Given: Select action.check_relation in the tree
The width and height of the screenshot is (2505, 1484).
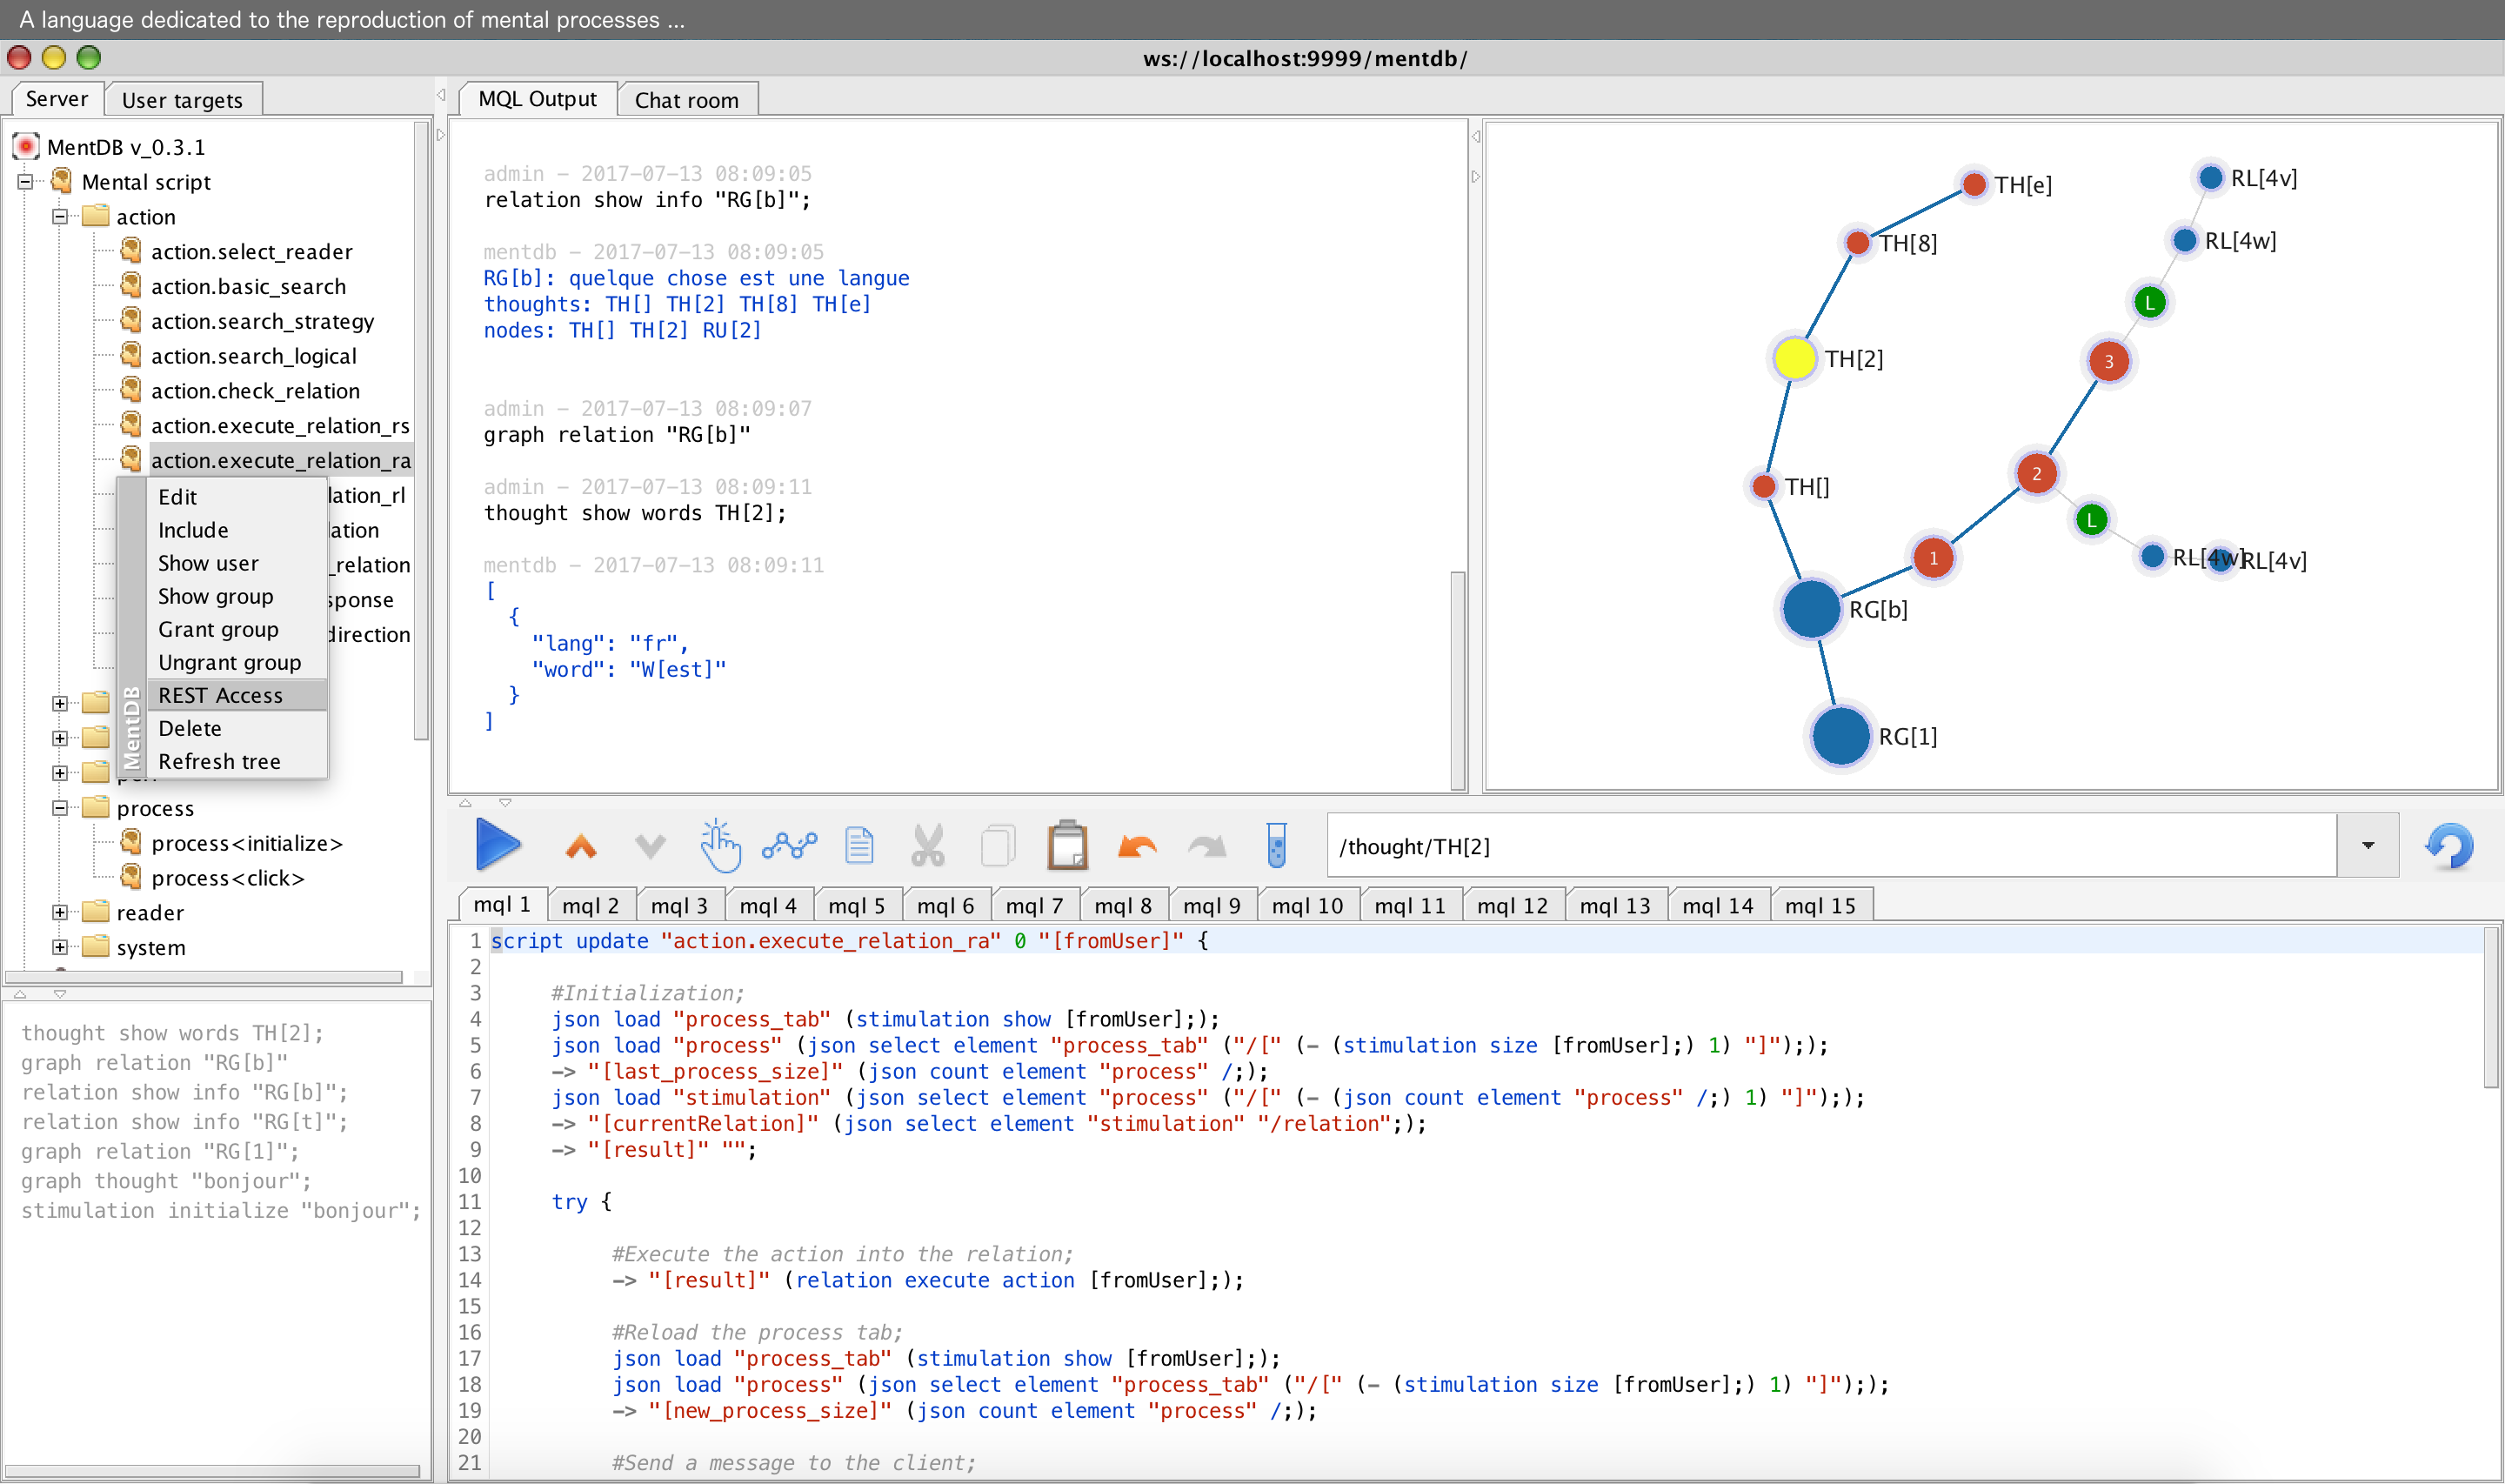Looking at the screenshot, I should (x=255, y=390).
